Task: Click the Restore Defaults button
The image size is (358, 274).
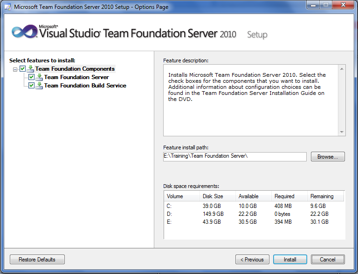Action: [x=37, y=260]
